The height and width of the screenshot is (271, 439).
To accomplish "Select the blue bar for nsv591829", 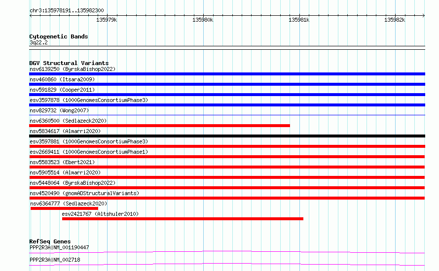I will point(227,95).
